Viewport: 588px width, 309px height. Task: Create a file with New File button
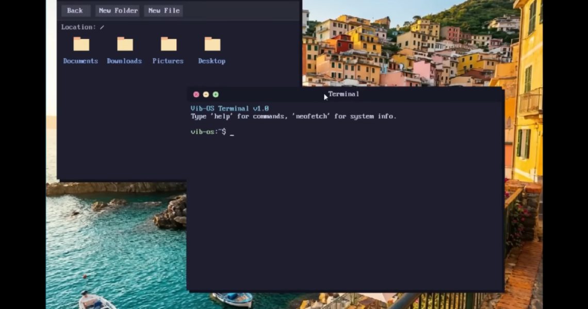(x=164, y=10)
